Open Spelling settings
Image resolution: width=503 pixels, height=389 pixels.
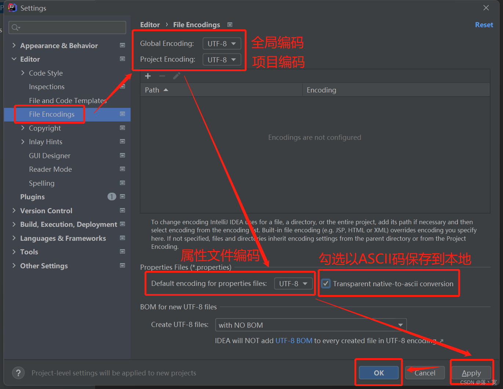point(41,183)
